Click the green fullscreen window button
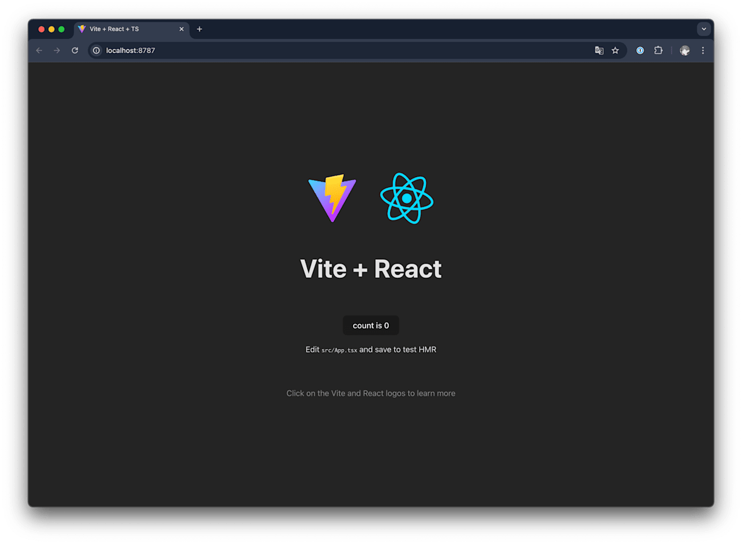This screenshot has height=544, width=742. click(x=61, y=29)
